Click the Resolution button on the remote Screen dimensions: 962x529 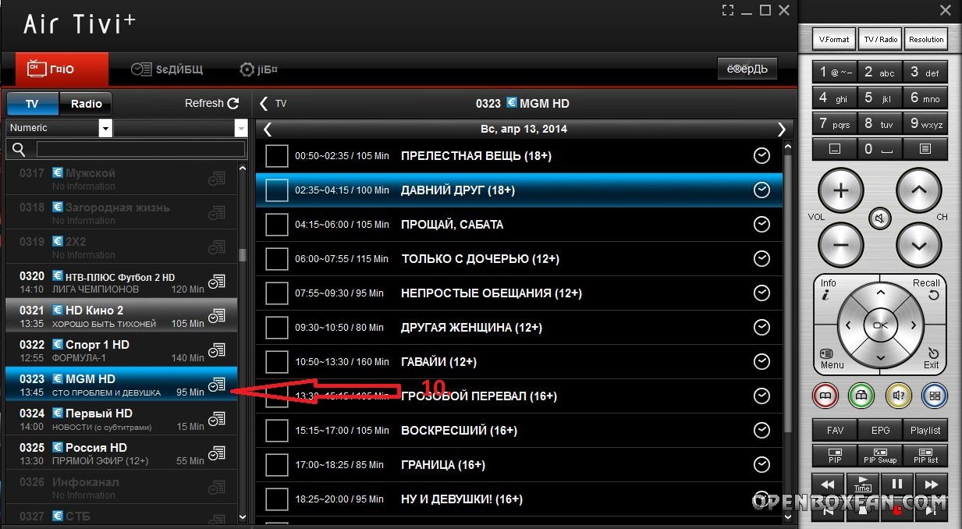[926, 39]
